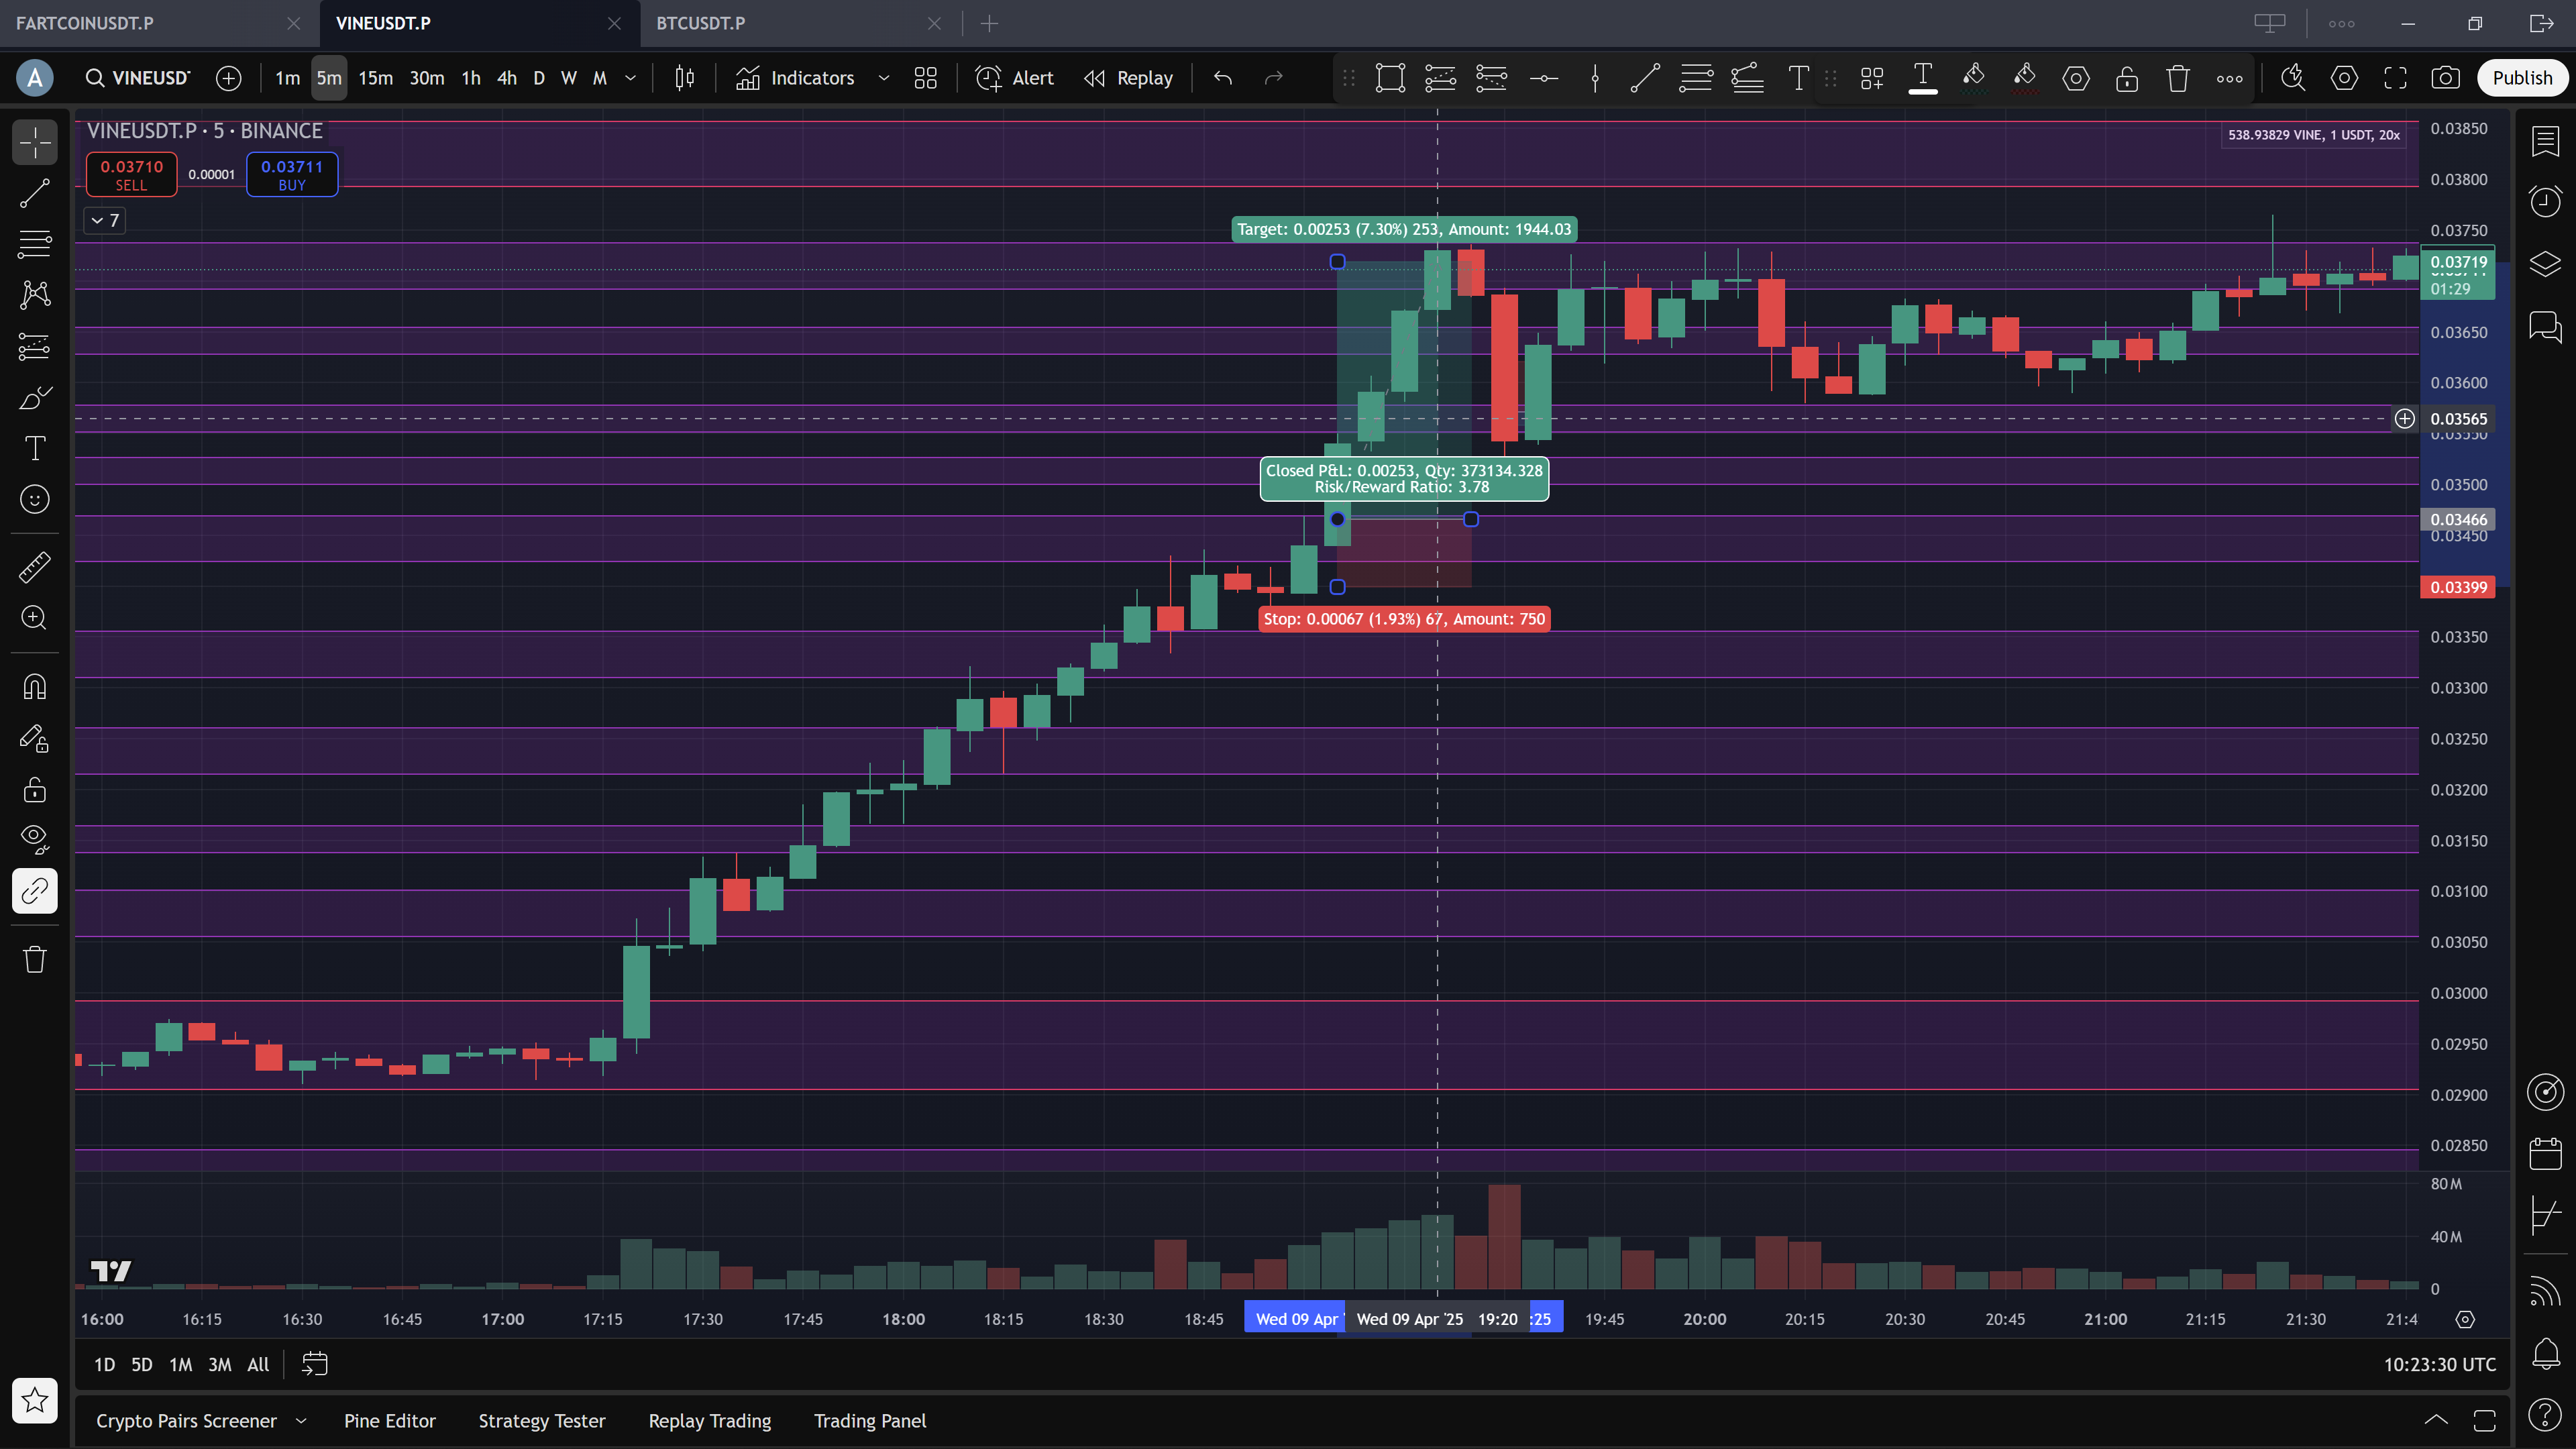Select the Text tool in left sidebar
This screenshot has height=1449, width=2576.
click(x=35, y=448)
